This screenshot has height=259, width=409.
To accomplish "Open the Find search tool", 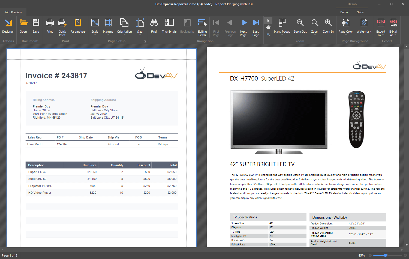I will point(154,26).
